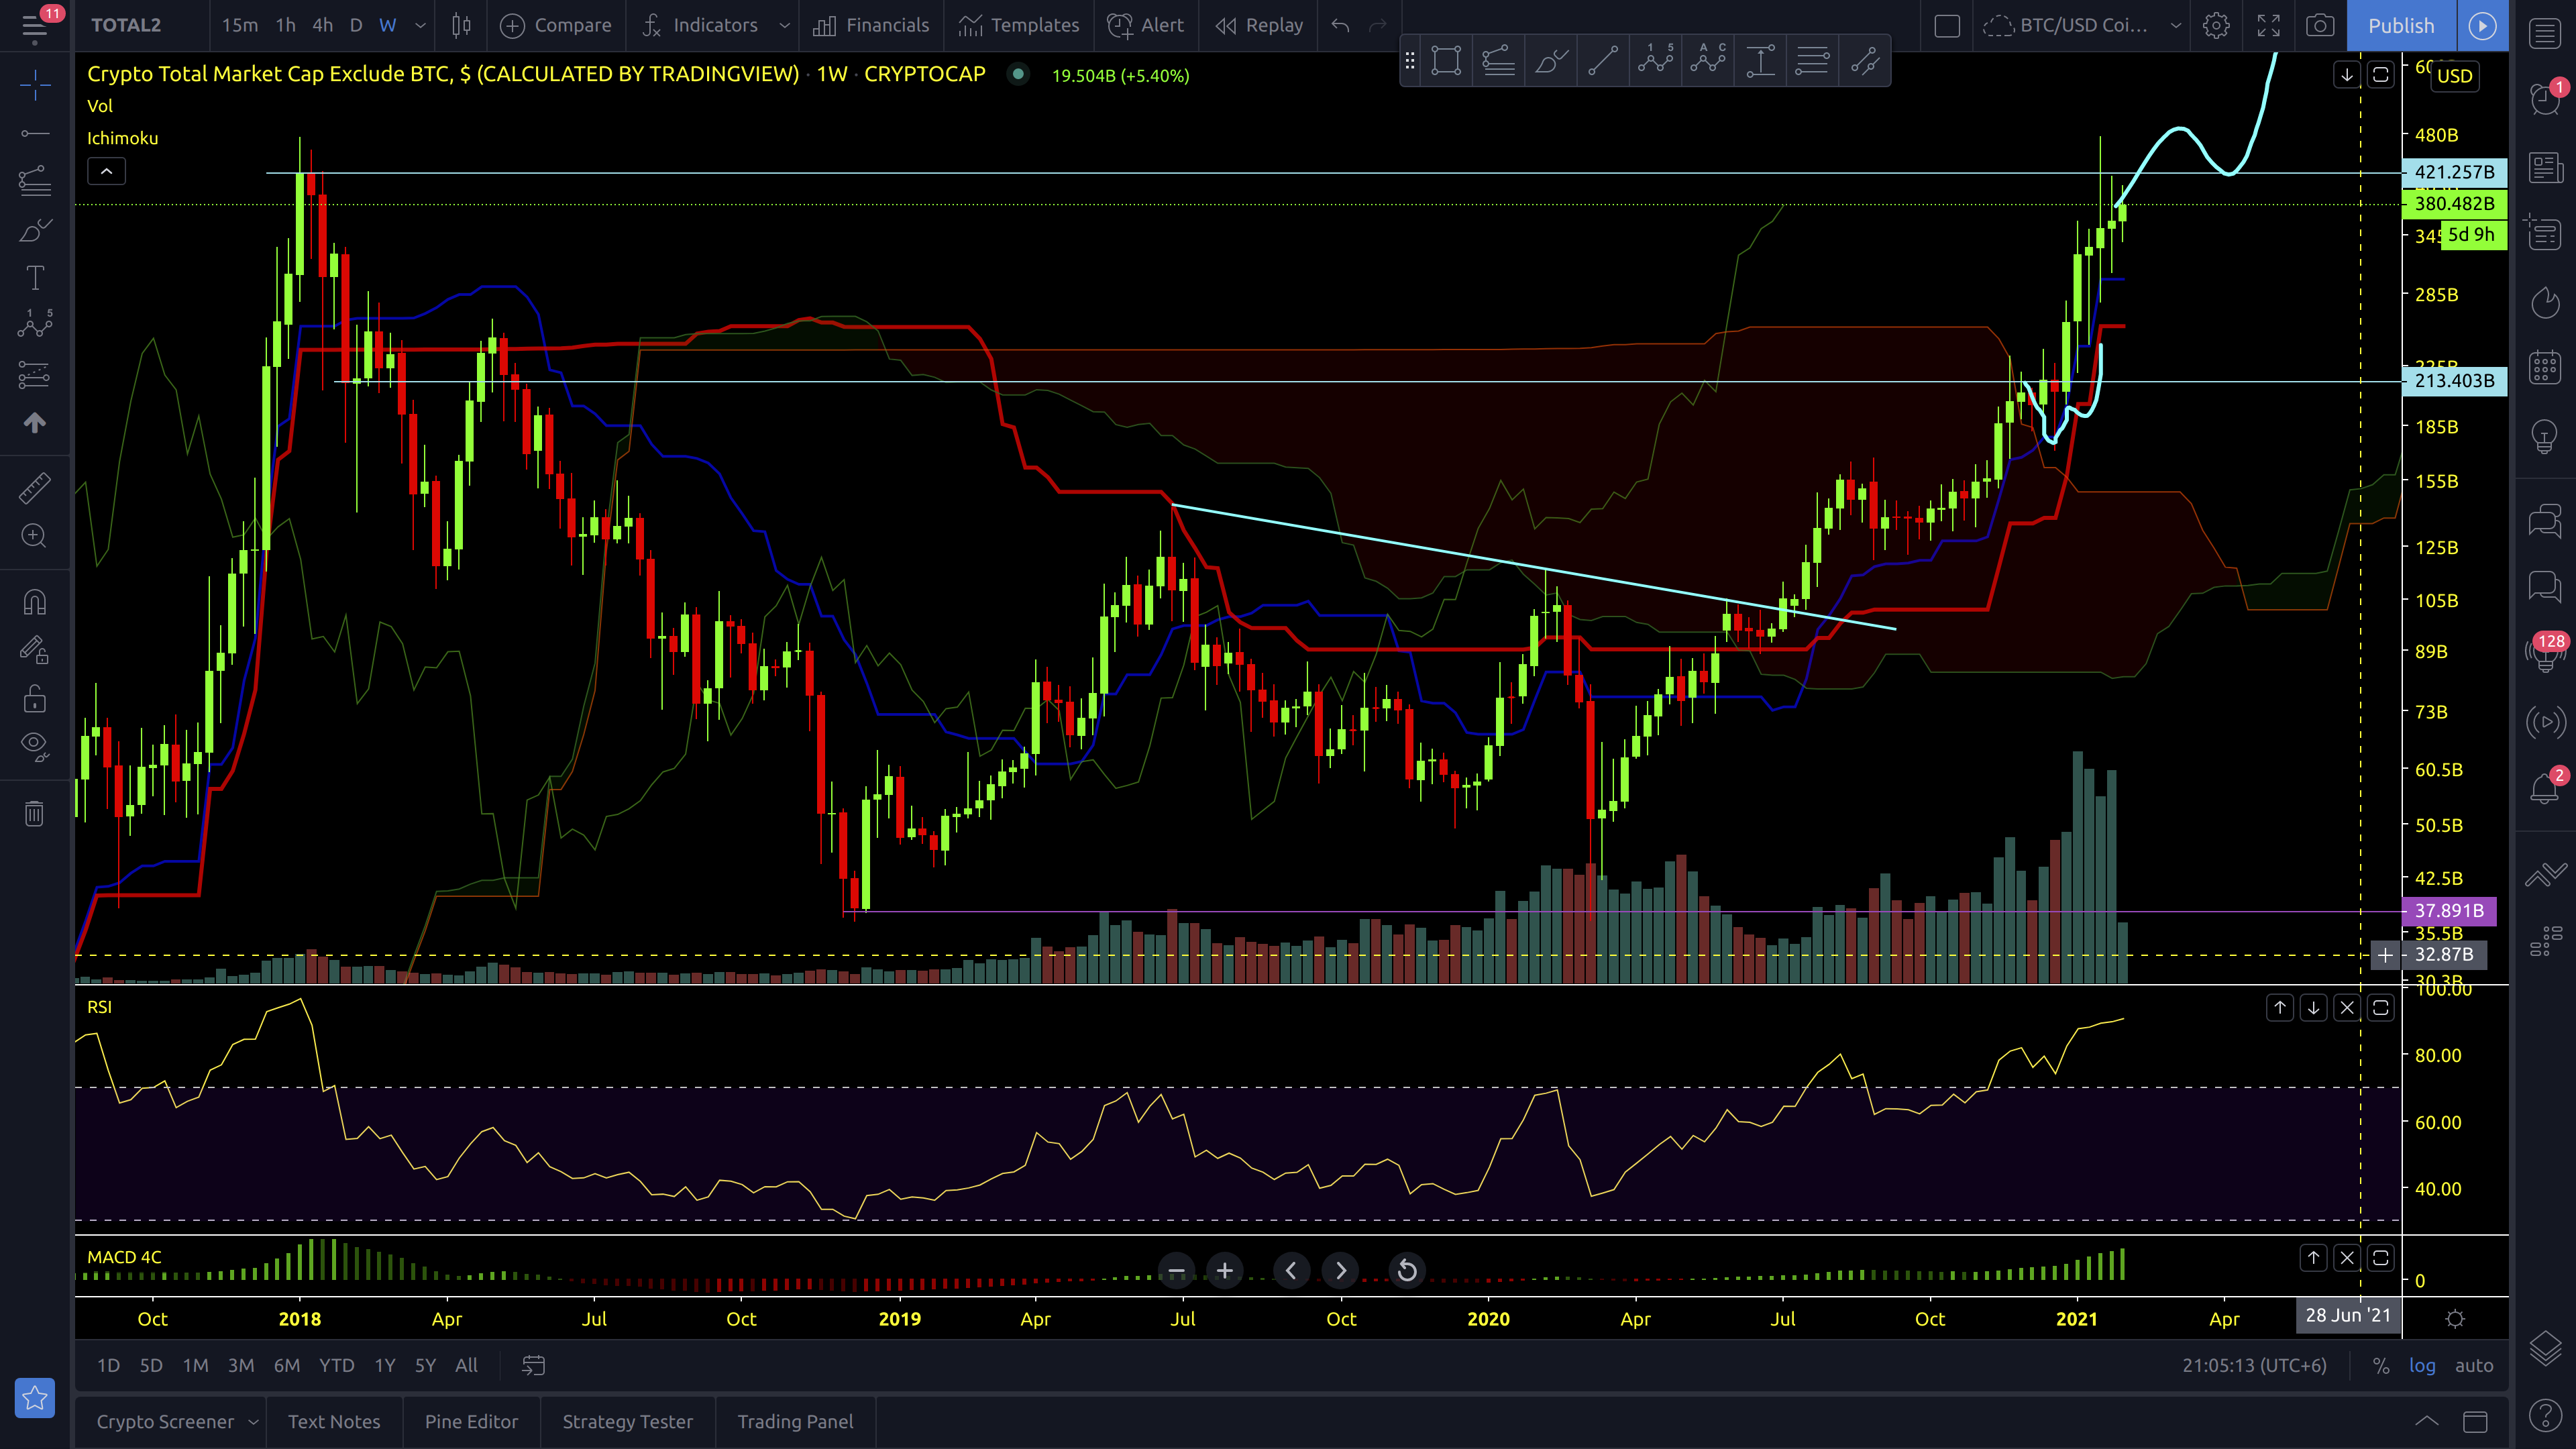Toggle magnet mode for drawings
The width and height of the screenshot is (2576, 1449).
pos(35,603)
